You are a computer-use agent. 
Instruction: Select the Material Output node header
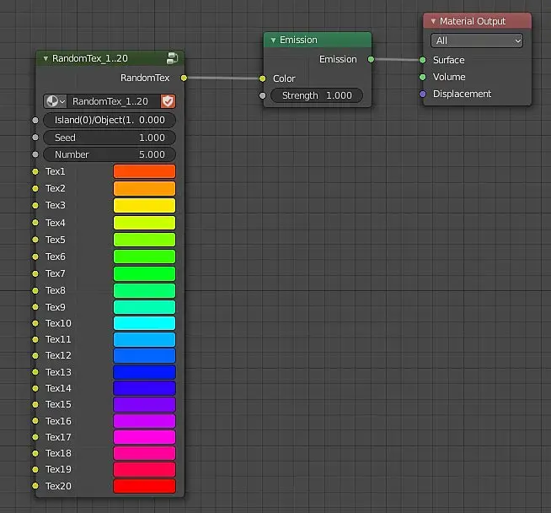pos(477,21)
